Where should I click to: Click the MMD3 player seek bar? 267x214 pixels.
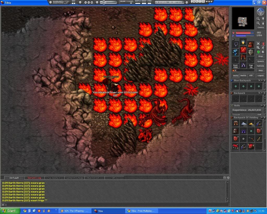[108, 2]
